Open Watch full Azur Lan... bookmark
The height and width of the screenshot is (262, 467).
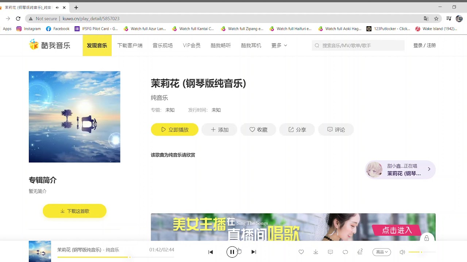point(145,29)
